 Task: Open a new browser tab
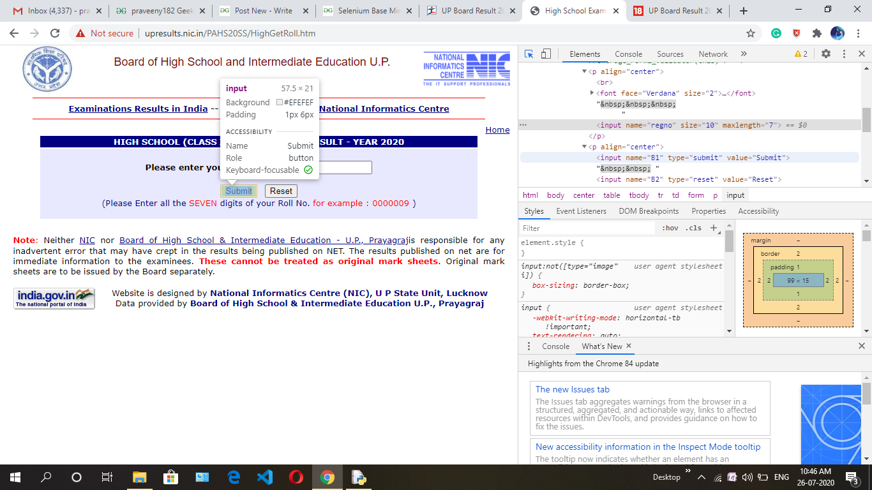744,11
